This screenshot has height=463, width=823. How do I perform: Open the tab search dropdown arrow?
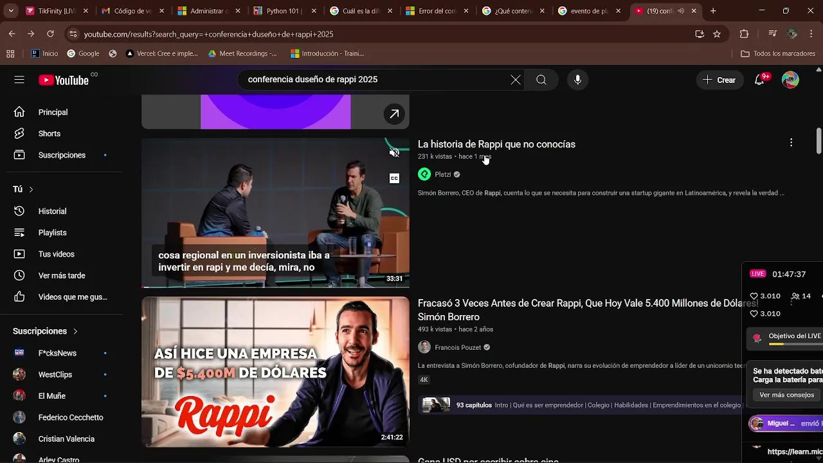12,11
